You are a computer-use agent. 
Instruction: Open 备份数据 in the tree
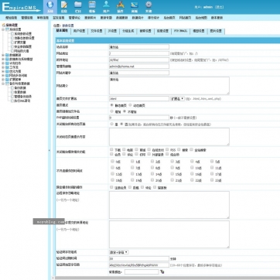pyautogui.click(x=20, y=88)
